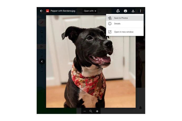Click the dimmed Snoozed clock icon in sidebar

tap(42, 42)
